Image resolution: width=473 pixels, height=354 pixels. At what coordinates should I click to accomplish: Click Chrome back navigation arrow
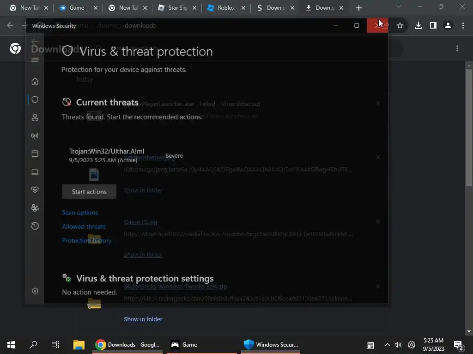tap(10, 25)
